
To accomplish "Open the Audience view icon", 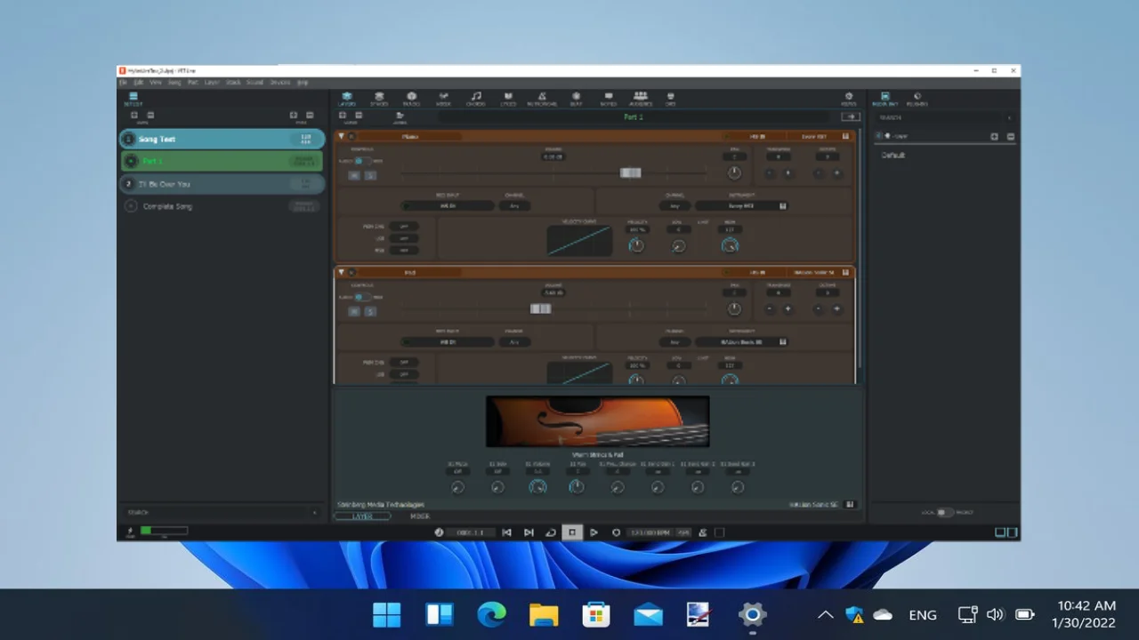I will (641, 98).
